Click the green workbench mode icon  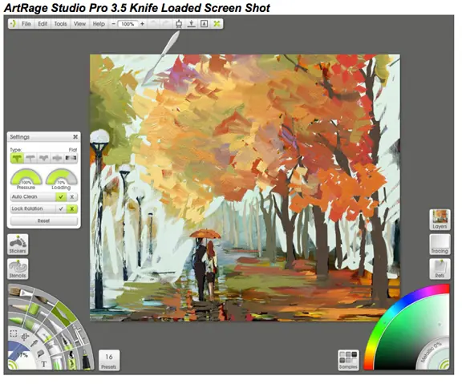(217, 24)
